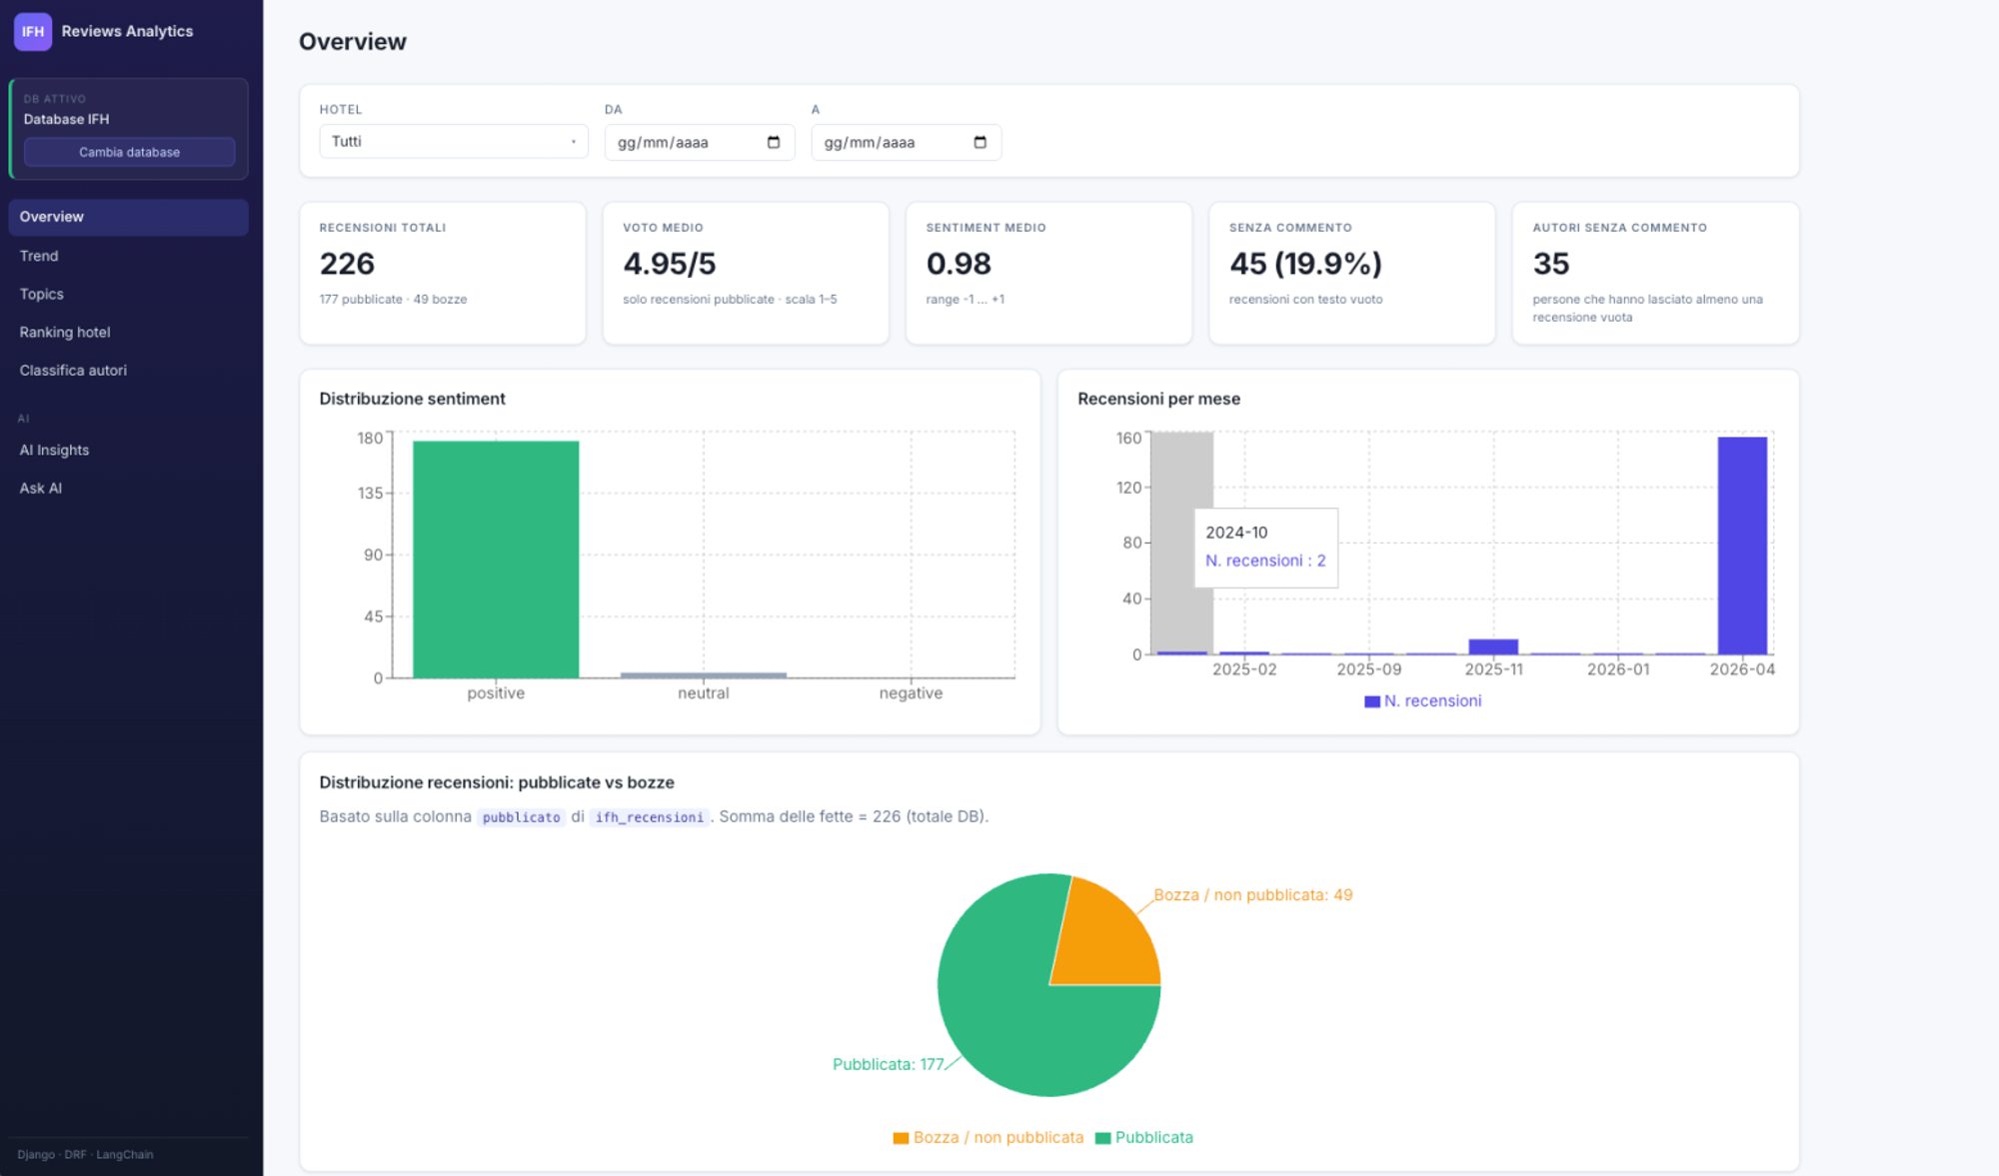Click the 'pubblicato' code label
Viewport: 1999px width, 1176px height.
[521, 817]
